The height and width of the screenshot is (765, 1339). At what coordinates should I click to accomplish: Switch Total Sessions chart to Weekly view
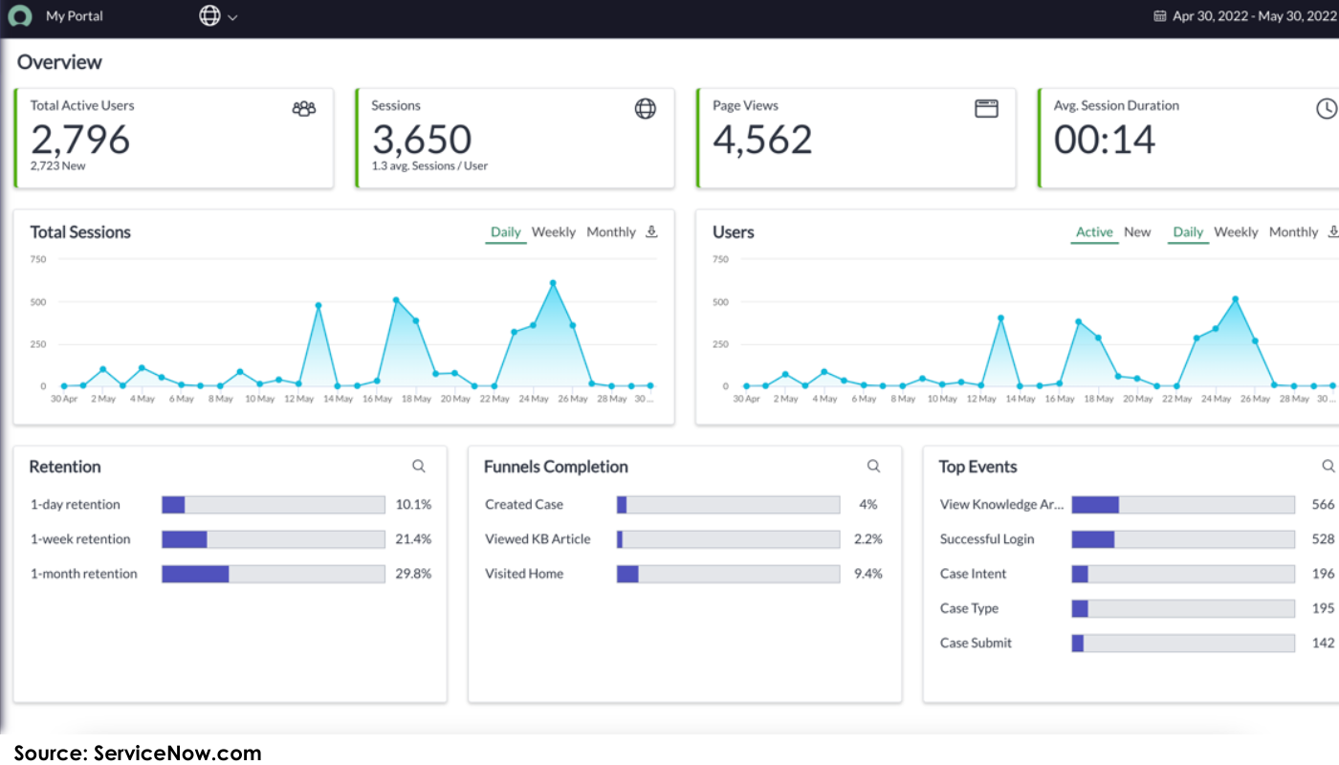554,231
